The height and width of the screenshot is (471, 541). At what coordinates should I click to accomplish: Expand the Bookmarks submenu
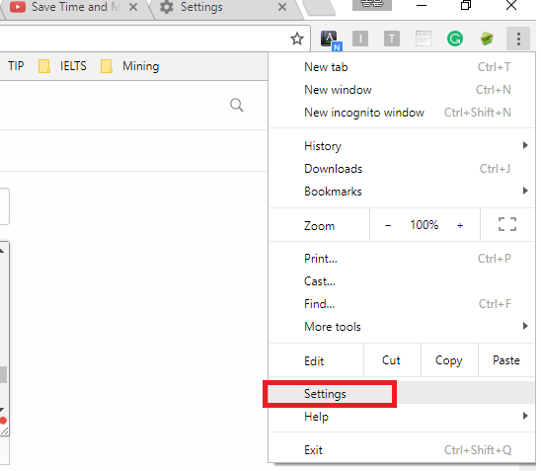click(x=402, y=192)
